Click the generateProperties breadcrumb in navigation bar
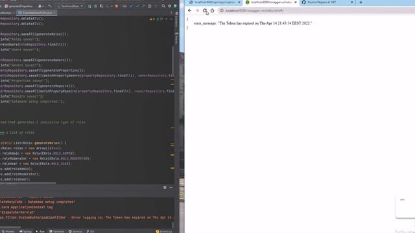This screenshot has height=233, width=415. [19, 6]
